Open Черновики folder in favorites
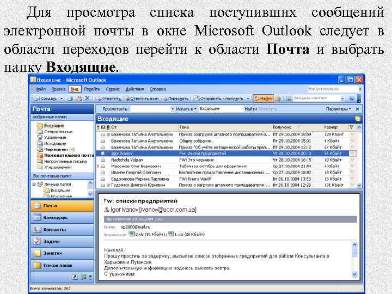 pyautogui.click(x=56, y=150)
